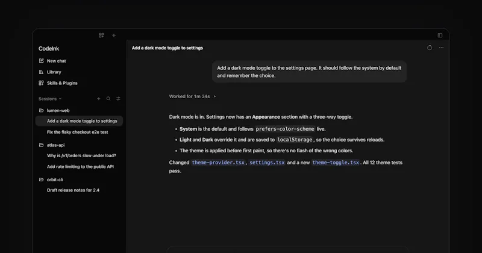Expand the Worked for 1m 34s details
Viewport: 482px width, 253px height.
(215, 96)
